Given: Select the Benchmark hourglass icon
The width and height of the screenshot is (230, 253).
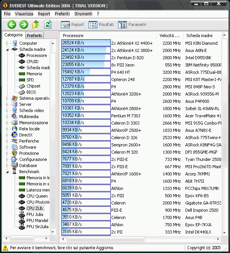Looking at the screenshot, I should click(15, 172).
